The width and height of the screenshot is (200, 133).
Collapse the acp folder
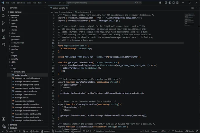click(x=27, y=69)
